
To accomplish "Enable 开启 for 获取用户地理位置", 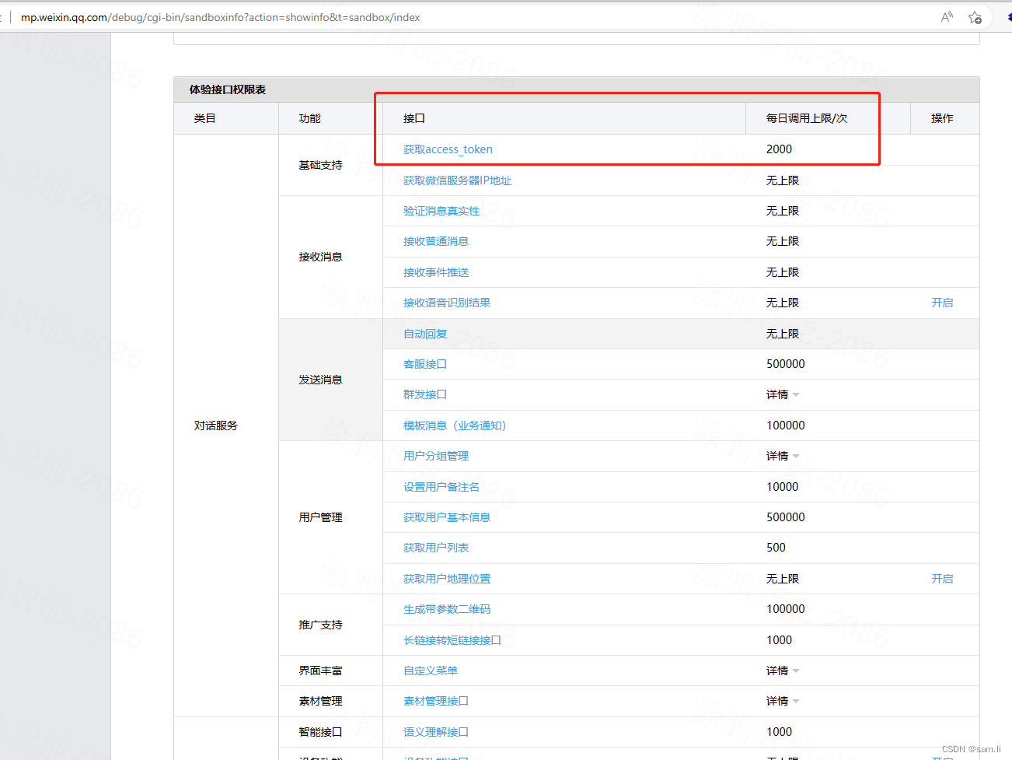I will [x=942, y=579].
